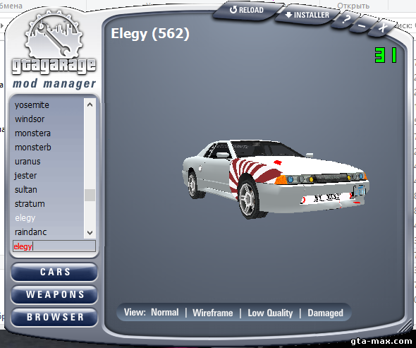Click the Elegy car 3D preview

coord(275,178)
